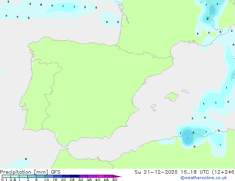
Task: Click the "0.5" legend scale label
Action: (13, 180)
